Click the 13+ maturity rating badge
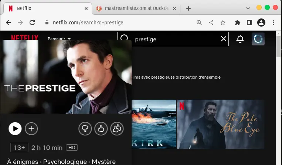 [x=19, y=148]
